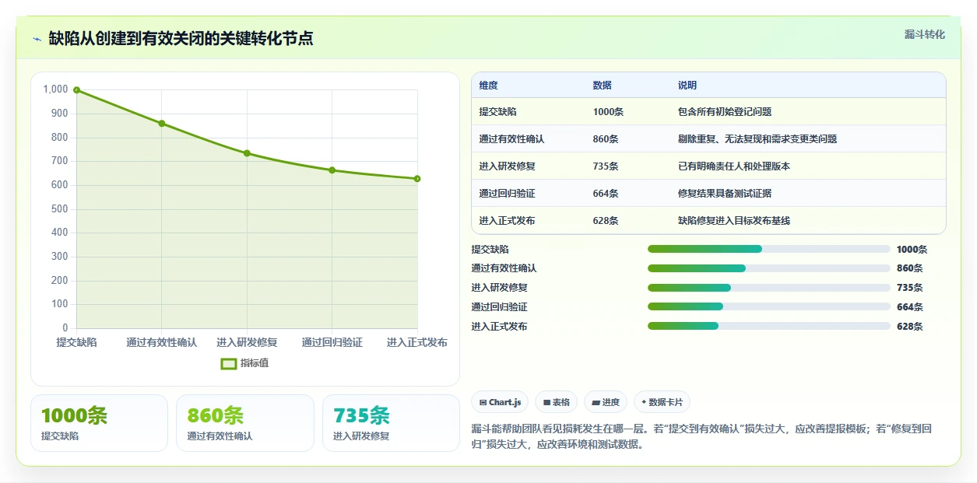Open the 860条 通过有效性确认 stat card

[x=245, y=423]
